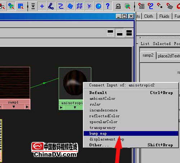The height and width of the screenshot is (163, 180).
Task: Click the blue question mark icon
Action: [x=108, y=6]
